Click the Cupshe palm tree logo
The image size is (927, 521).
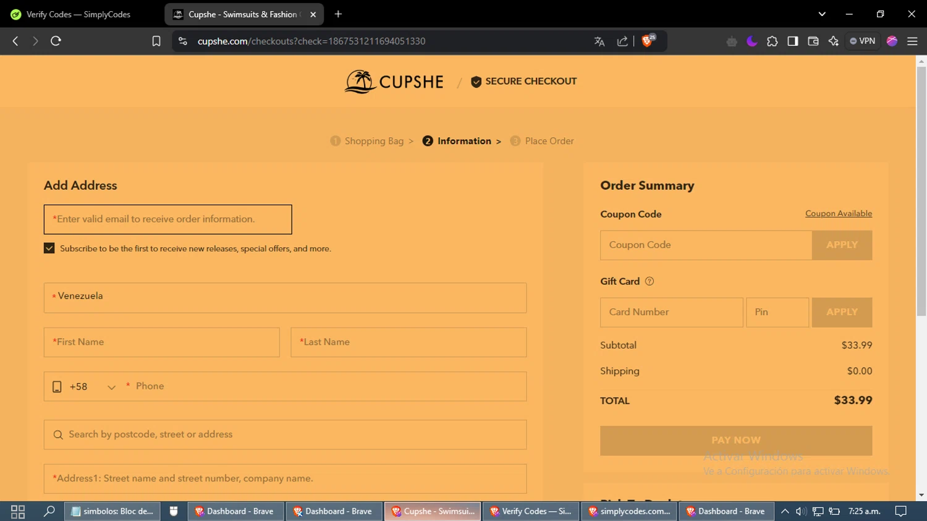394,82
